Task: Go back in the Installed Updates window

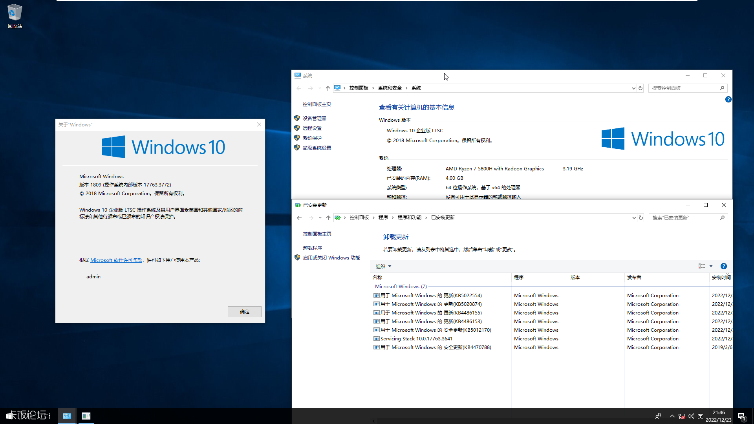Action: 299,218
